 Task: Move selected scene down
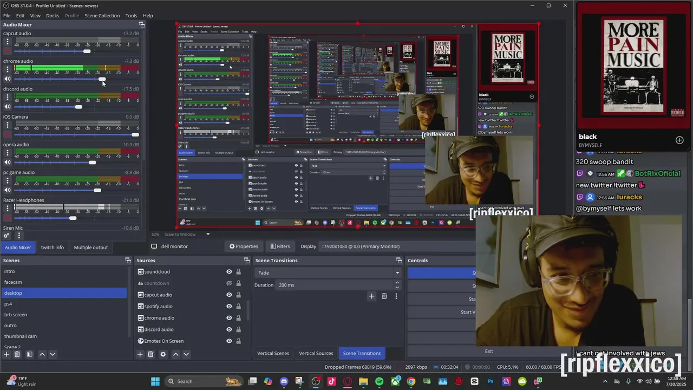53,354
